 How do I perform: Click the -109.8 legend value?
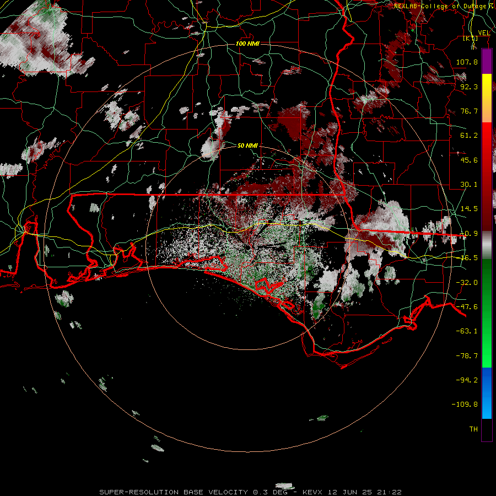[x=465, y=405]
